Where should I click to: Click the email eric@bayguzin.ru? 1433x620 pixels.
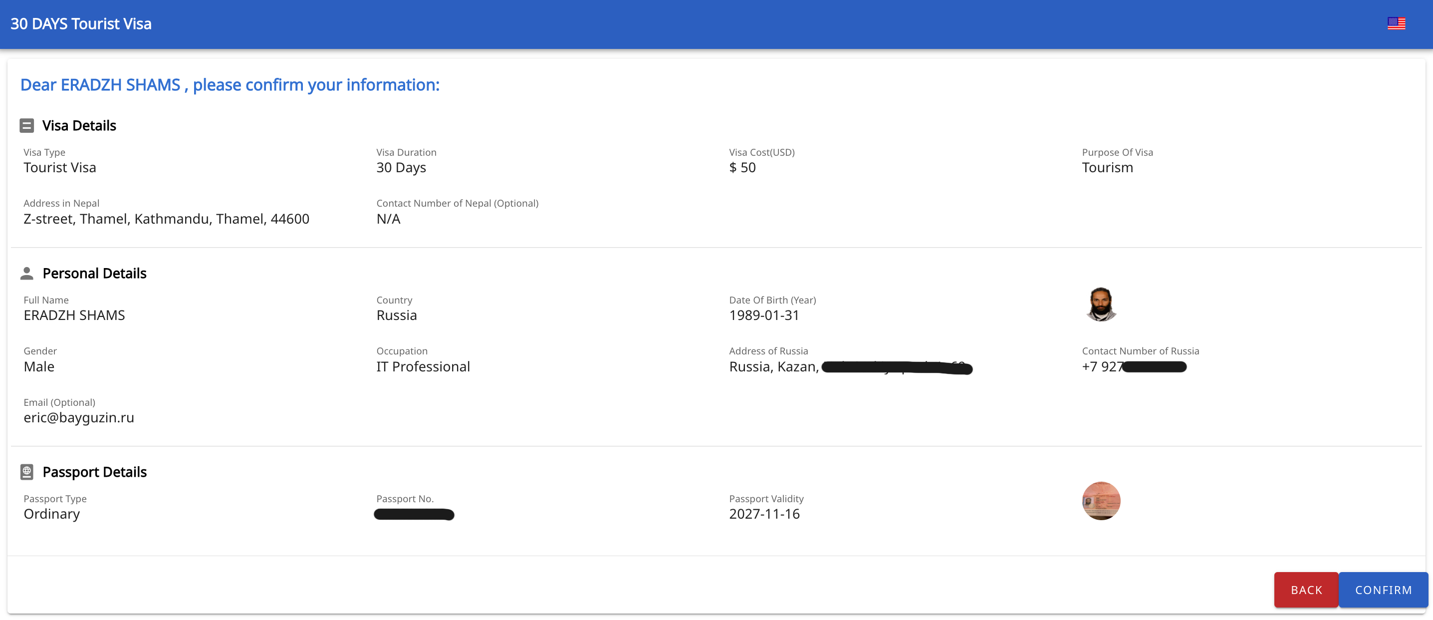point(78,417)
